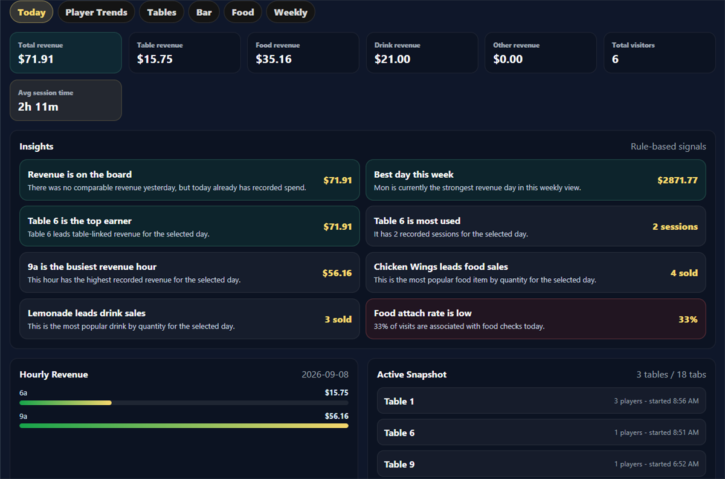The image size is (725, 479).
Task: Click the '2h 11m' session time value
Action: [38, 107]
